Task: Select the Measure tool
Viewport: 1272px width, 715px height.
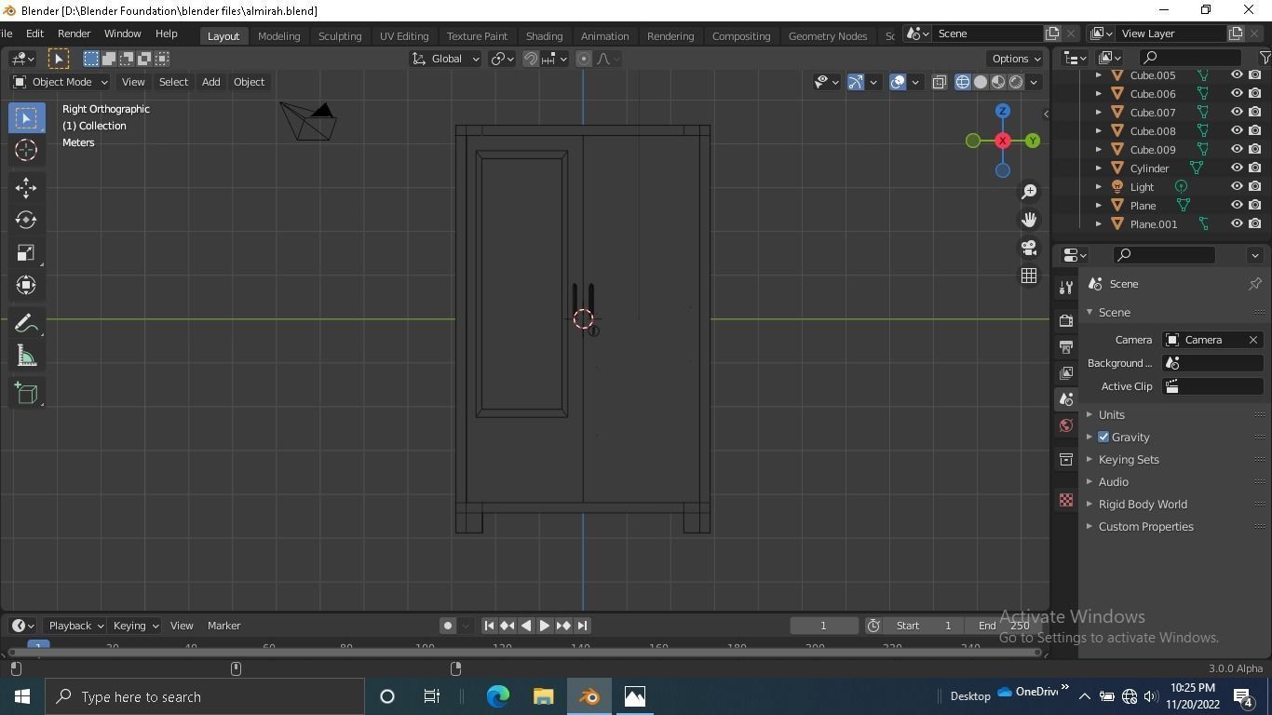Action: coord(26,356)
